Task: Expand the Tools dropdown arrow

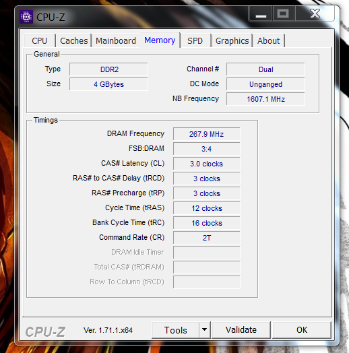Action: click(x=204, y=330)
